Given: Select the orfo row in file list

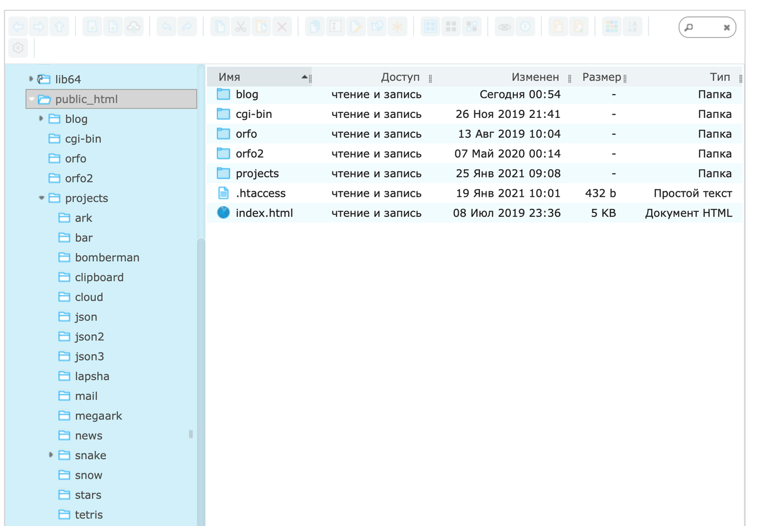Looking at the screenshot, I should point(474,134).
